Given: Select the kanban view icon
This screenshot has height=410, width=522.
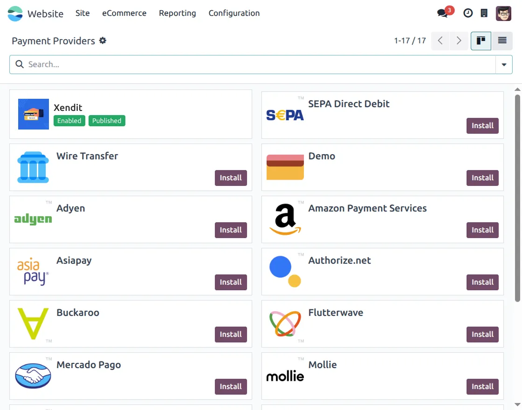Looking at the screenshot, I should point(481,41).
